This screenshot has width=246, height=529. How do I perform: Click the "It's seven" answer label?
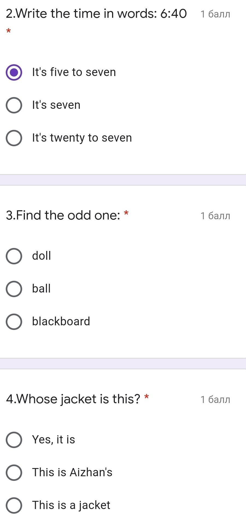[x=56, y=105]
